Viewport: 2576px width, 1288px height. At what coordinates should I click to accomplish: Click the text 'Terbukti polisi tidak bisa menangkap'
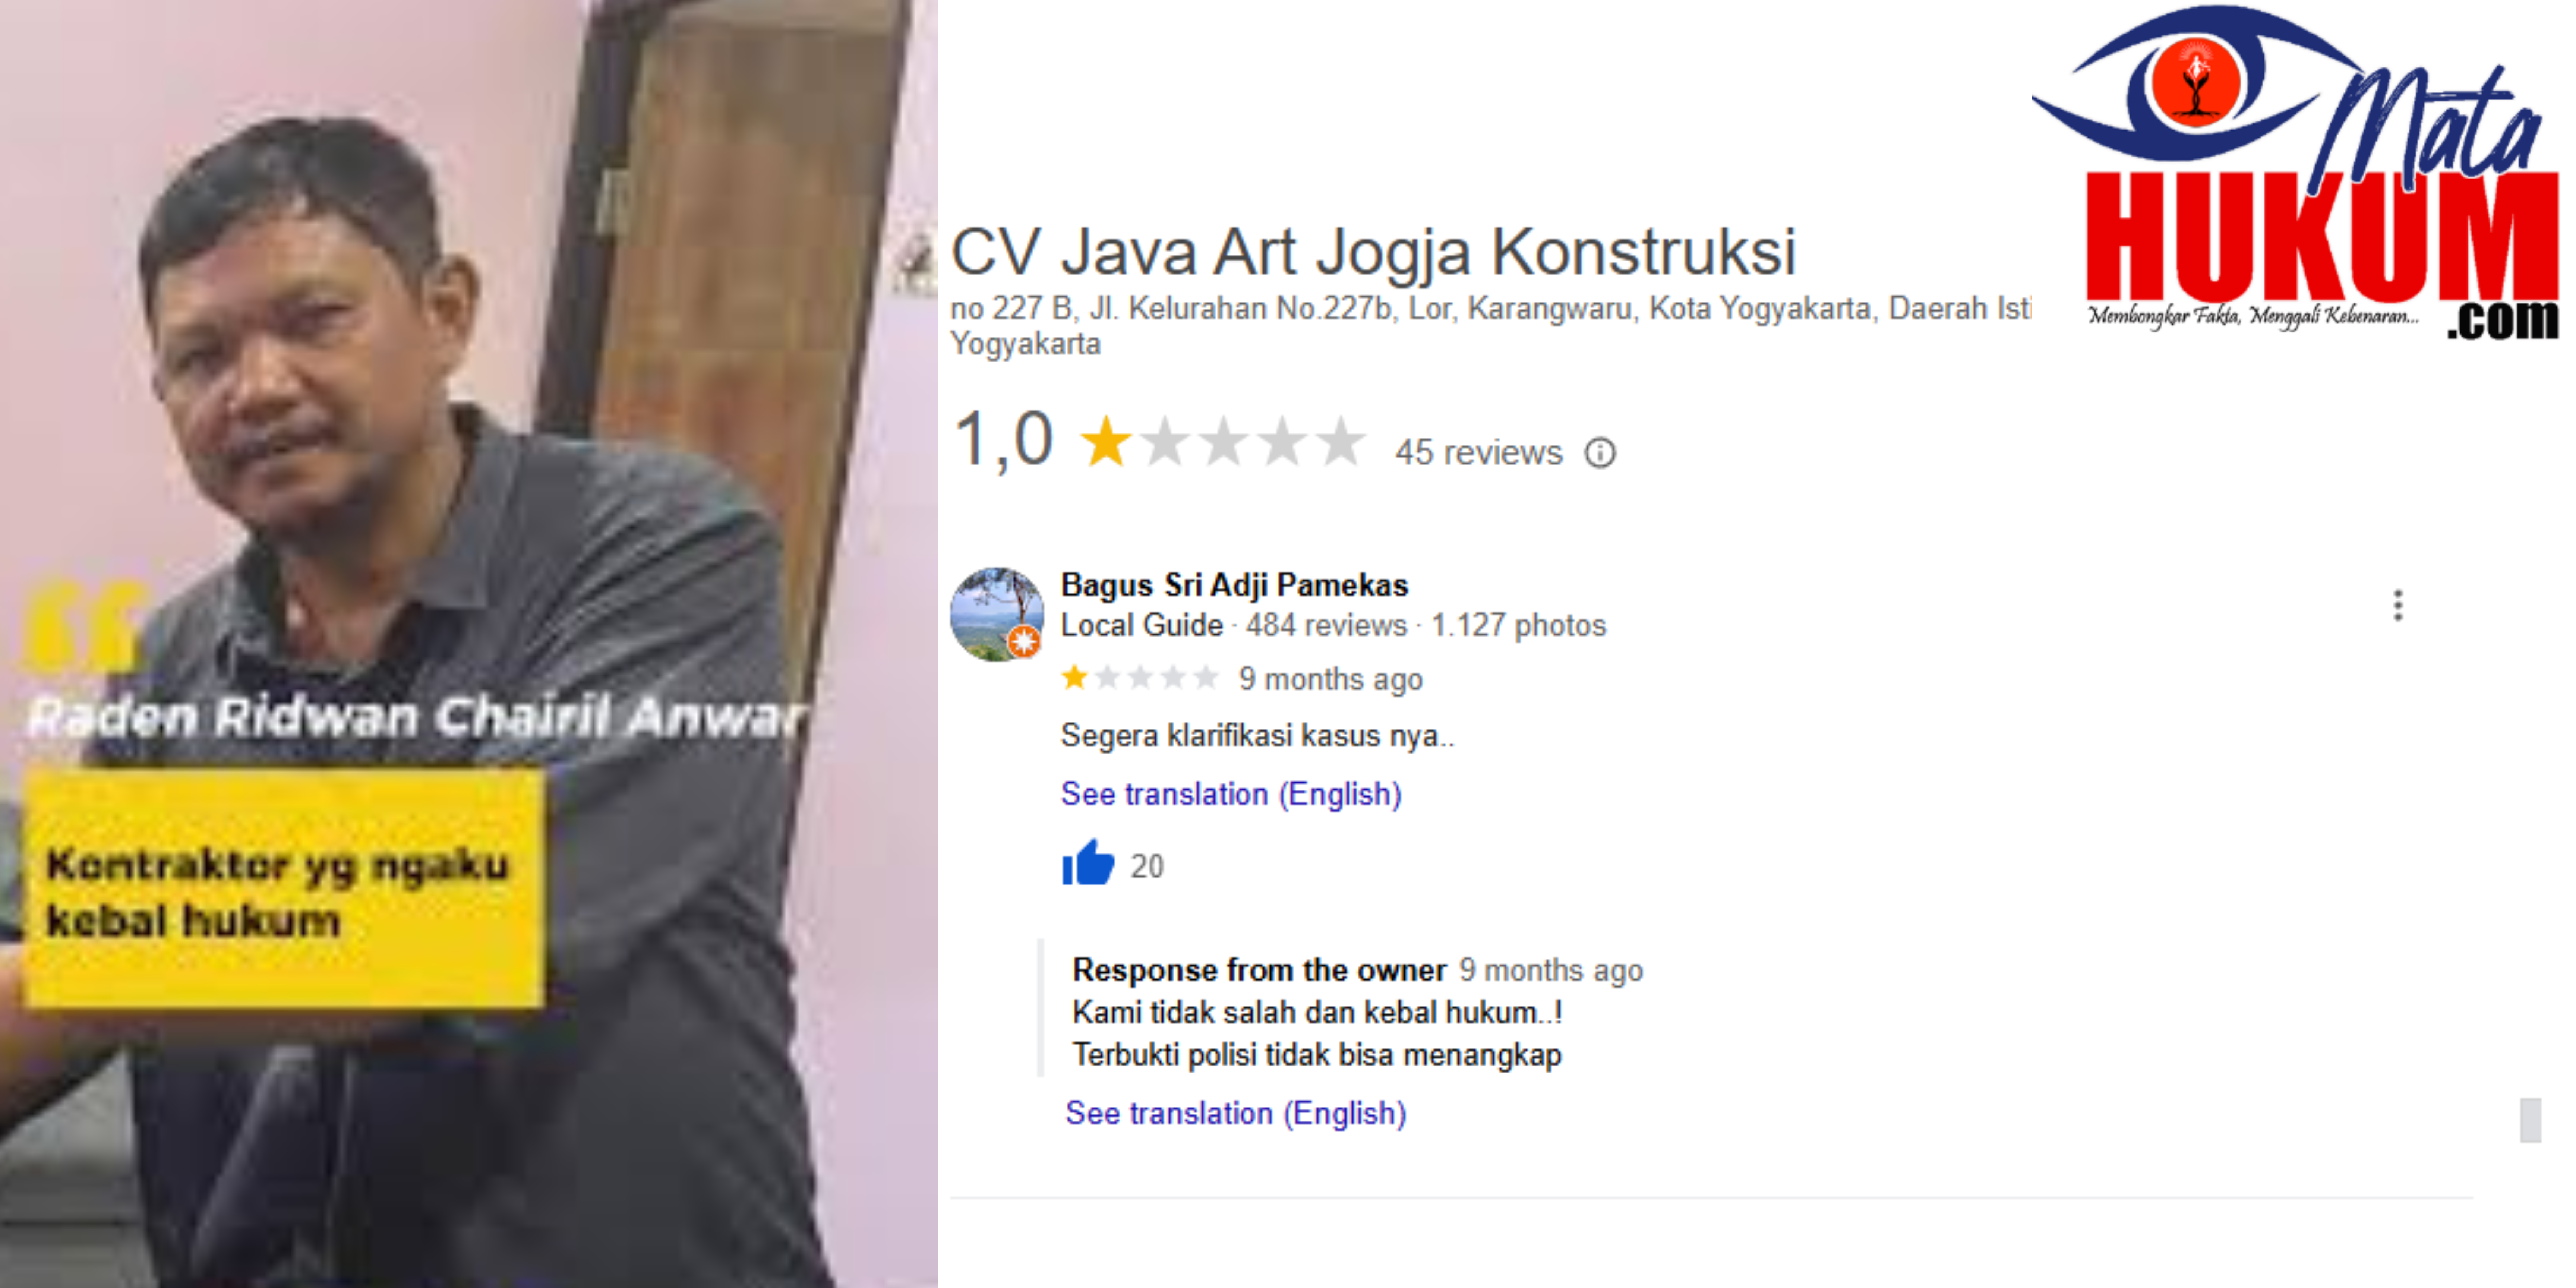click(1317, 1056)
